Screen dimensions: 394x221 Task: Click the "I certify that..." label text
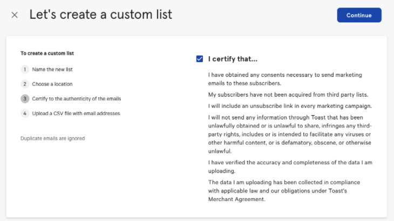point(233,59)
